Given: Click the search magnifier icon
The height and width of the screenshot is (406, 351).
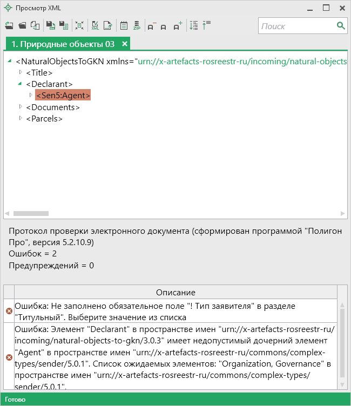Looking at the screenshot, I should (x=341, y=25).
